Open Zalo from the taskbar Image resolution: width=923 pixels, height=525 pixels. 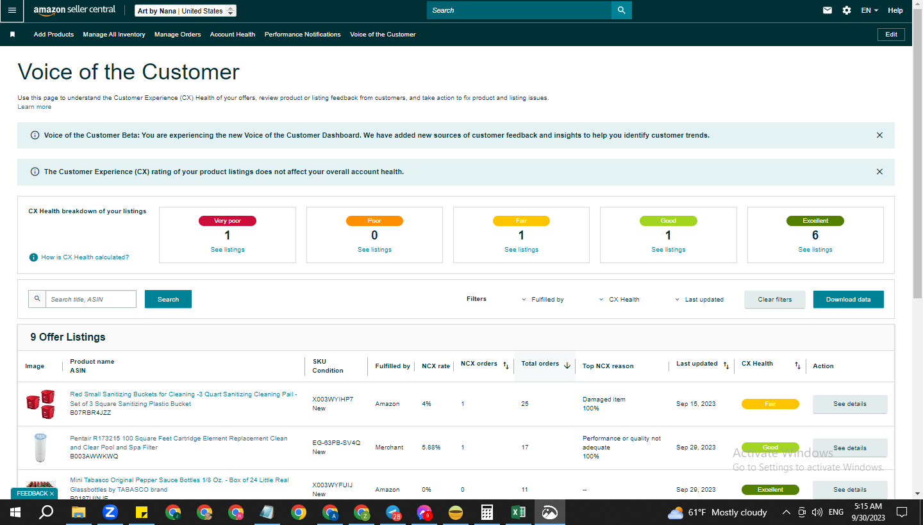110,512
